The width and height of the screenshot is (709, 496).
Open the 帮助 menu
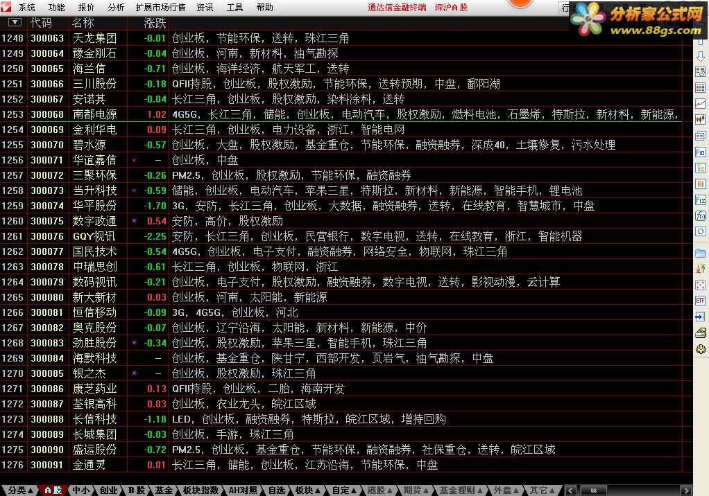tap(264, 7)
